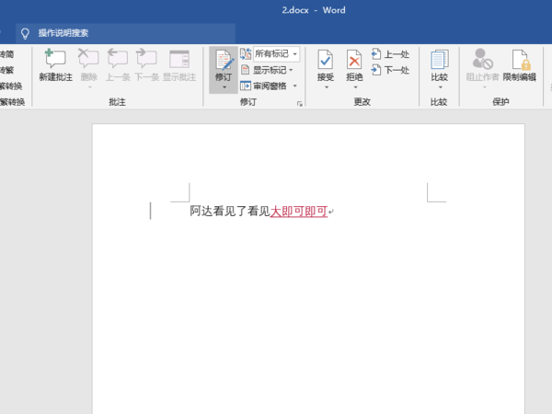552x414 pixels.
Task: Click the Accept (接受) change icon
Action: (x=326, y=60)
